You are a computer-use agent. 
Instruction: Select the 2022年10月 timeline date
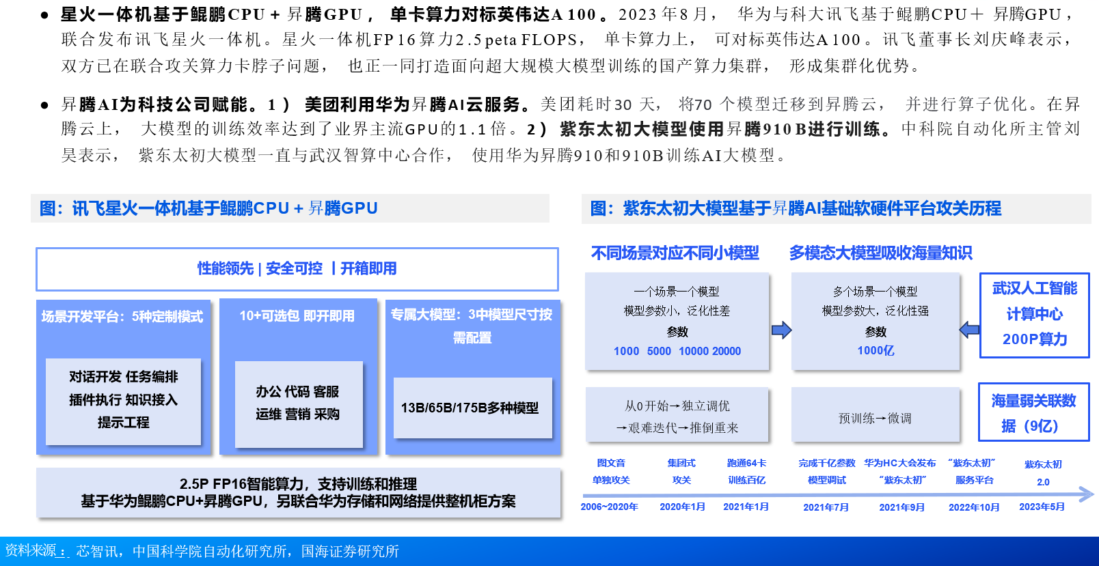(x=974, y=507)
